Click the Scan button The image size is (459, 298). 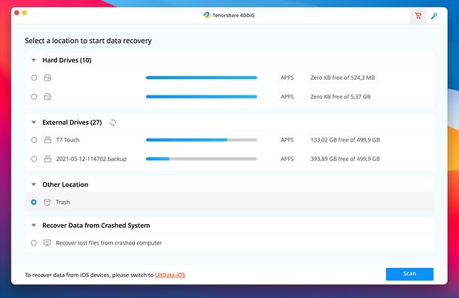(409, 274)
